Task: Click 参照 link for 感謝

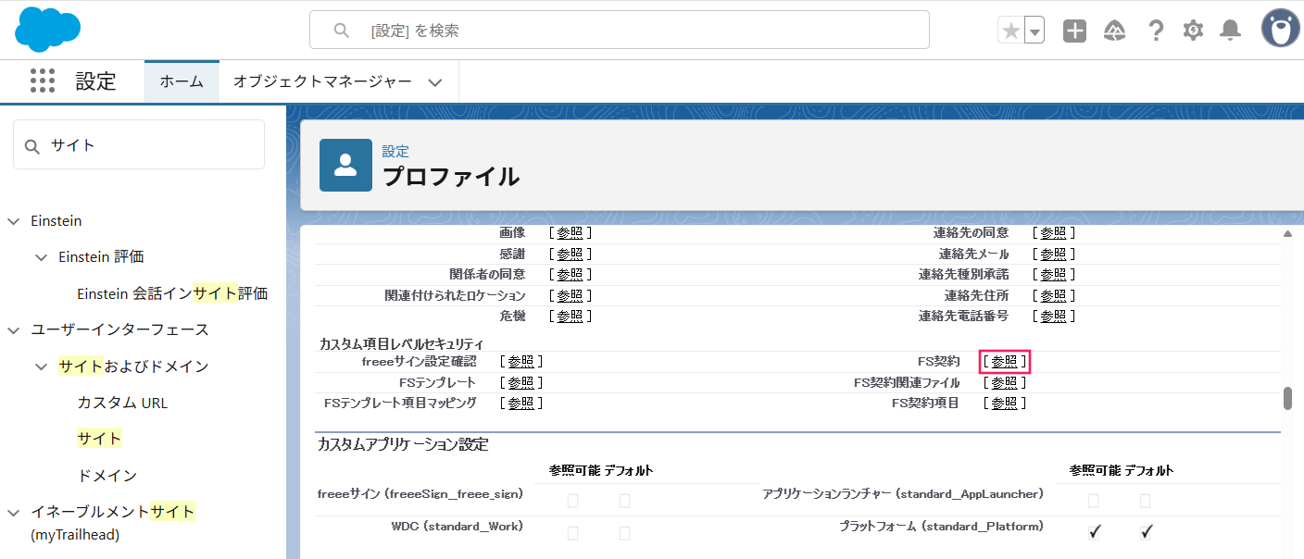Action: [570, 254]
